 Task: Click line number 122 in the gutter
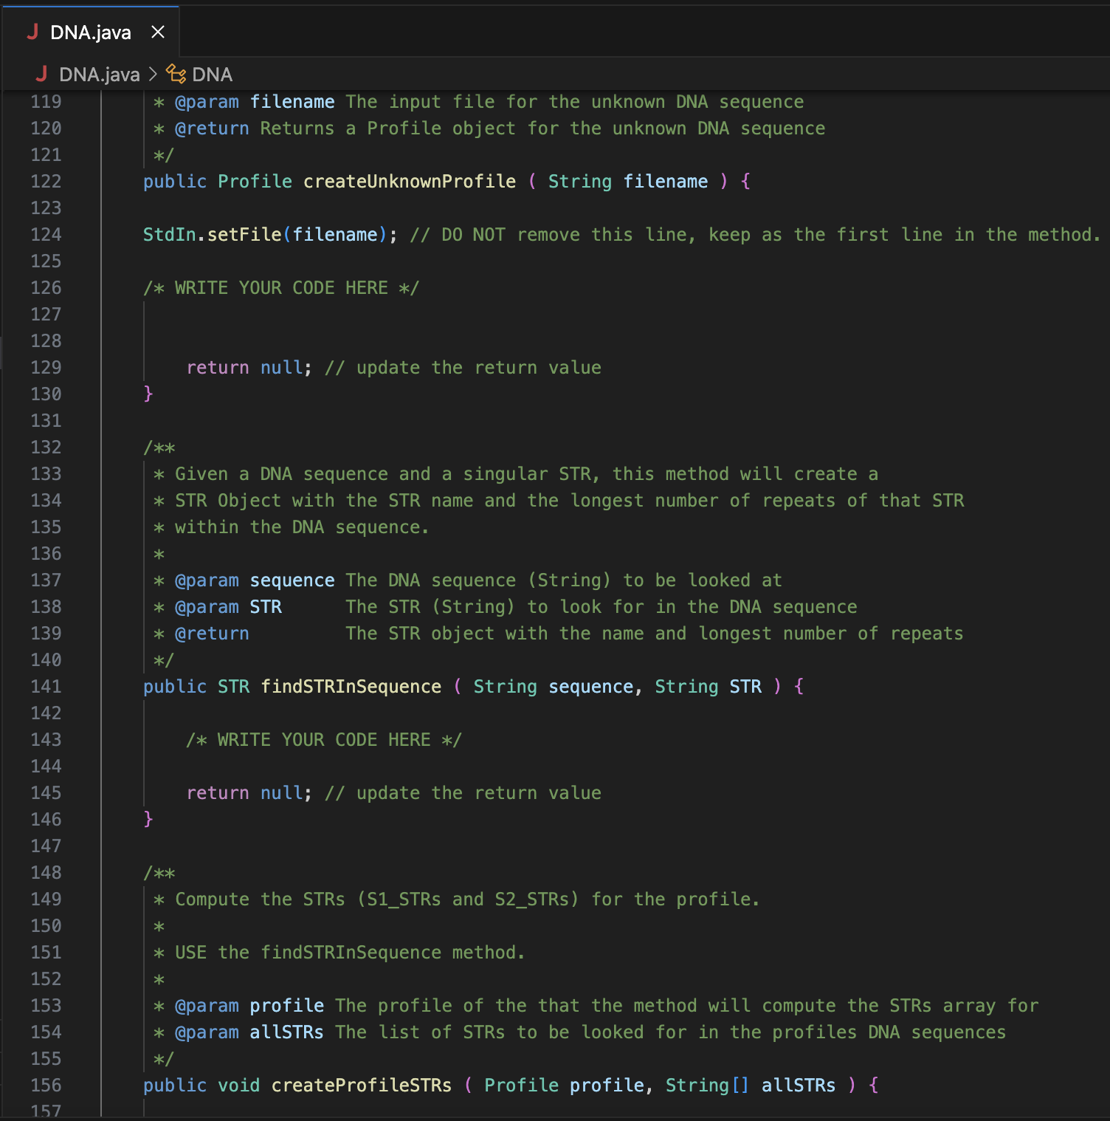(46, 182)
